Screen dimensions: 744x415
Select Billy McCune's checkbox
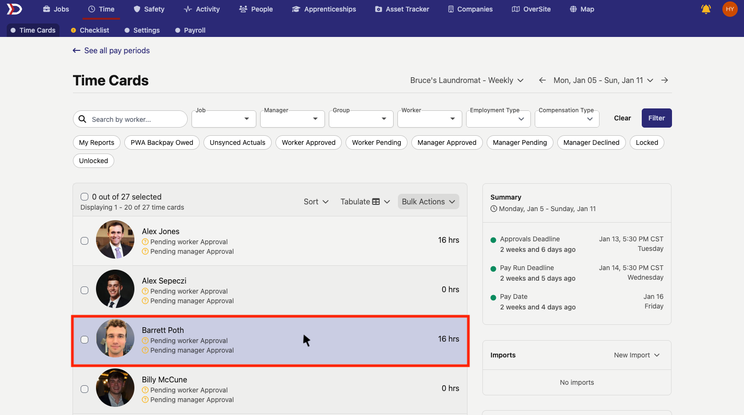click(84, 389)
